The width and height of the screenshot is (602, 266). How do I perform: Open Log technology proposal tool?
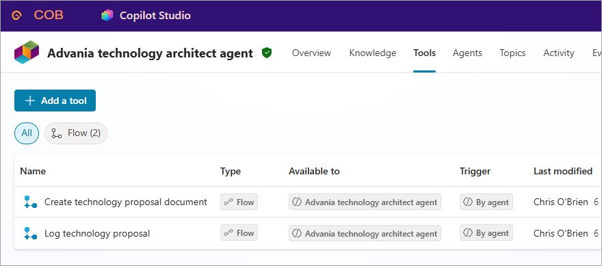pos(97,233)
